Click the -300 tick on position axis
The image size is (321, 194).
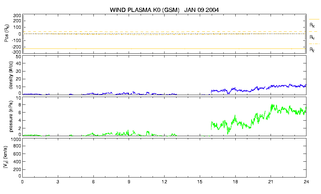[16, 52]
